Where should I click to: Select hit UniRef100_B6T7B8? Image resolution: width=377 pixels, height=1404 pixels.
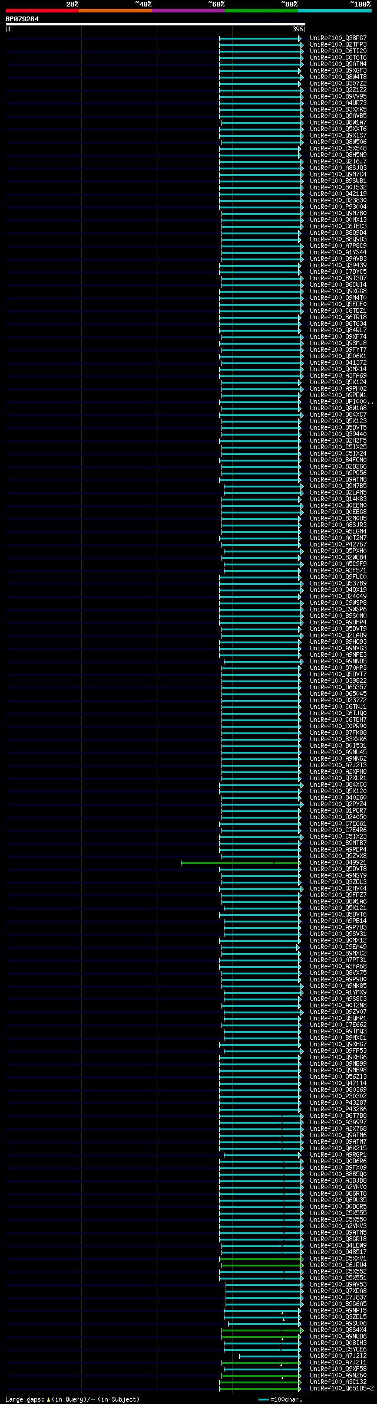point(338,1116)
